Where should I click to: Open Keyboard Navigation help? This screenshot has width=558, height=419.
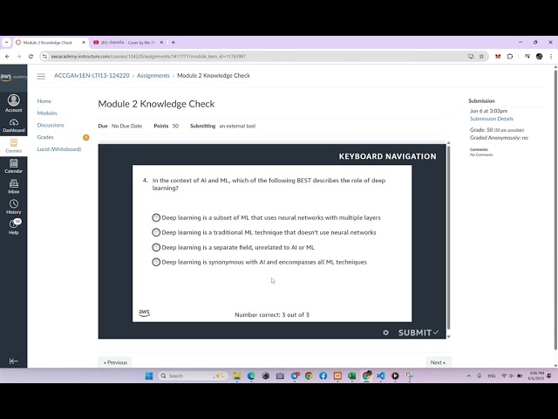coord(387,156)
